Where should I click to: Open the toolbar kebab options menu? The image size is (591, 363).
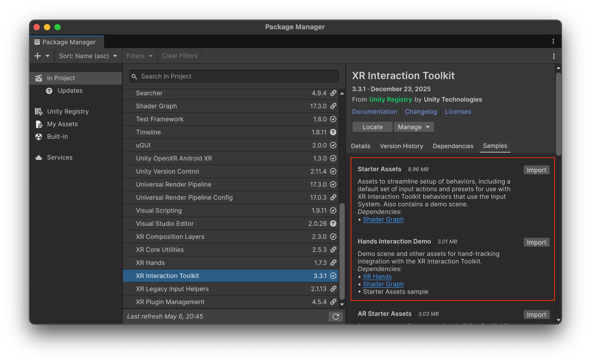click(x=553, y=56)
